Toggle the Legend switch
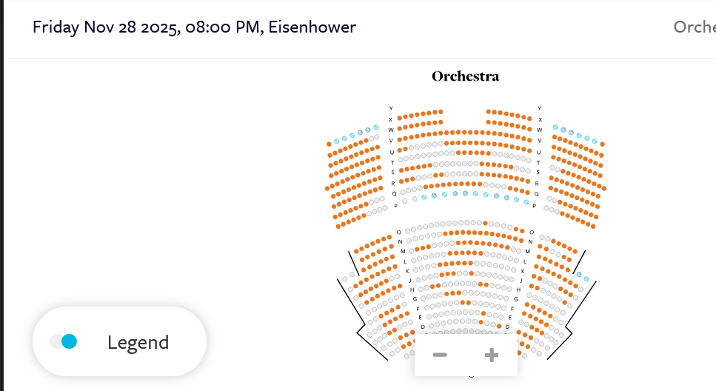Viewport: 716px width, 391px height. coord(64,341)
